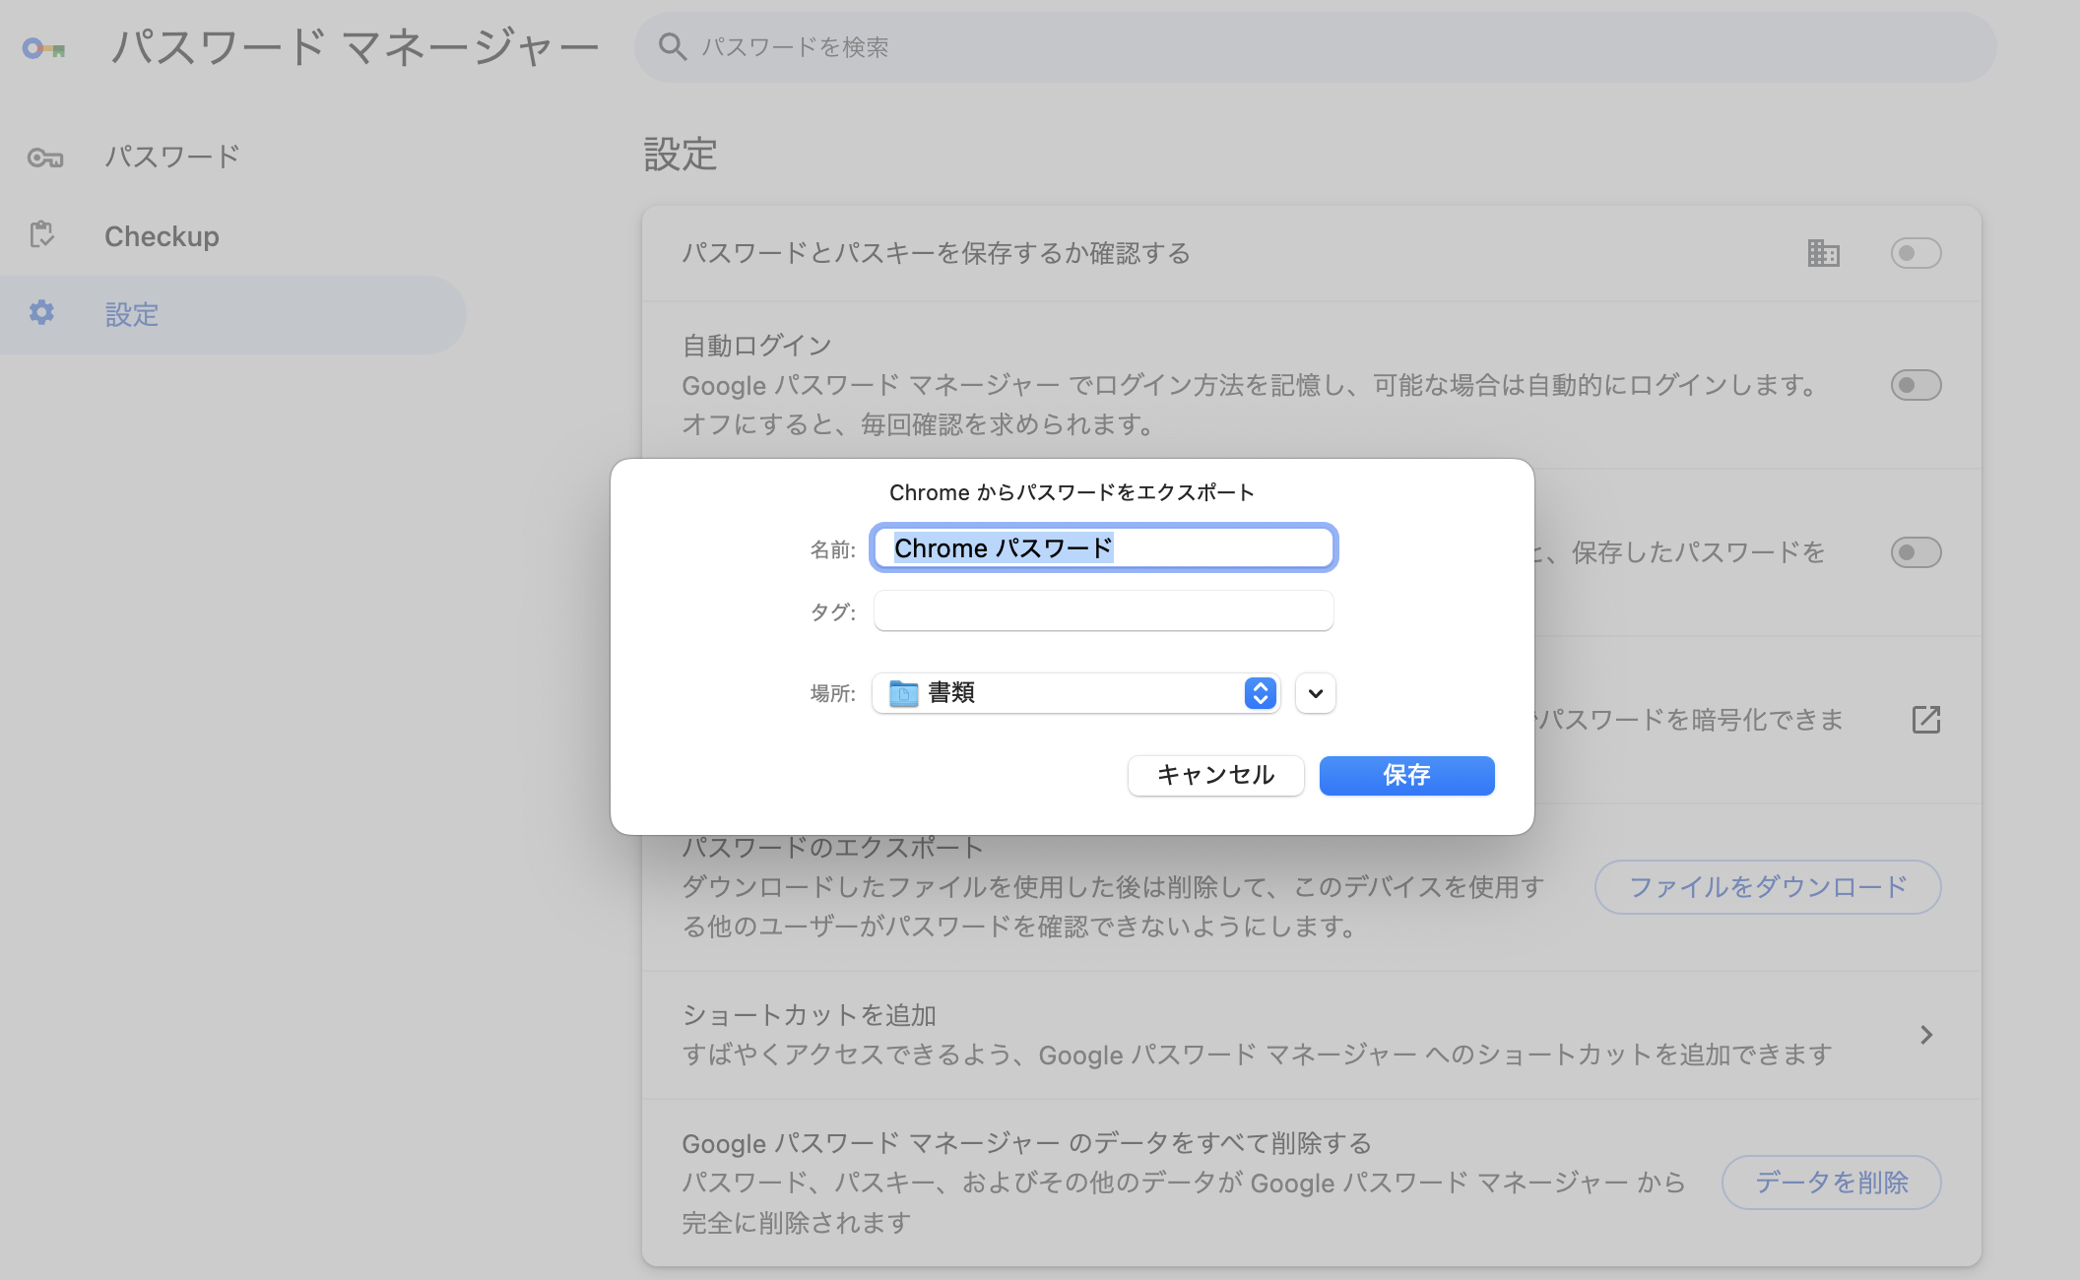Click the managed-by-organization building icon
The width and height of the screenshot is (2080, 1280).
[x=1823, y=253]
